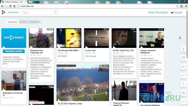Open the Kurtlar Vadisi Pusu 230 title
This screenshot has width=188, height=106.
pos(123,50)
